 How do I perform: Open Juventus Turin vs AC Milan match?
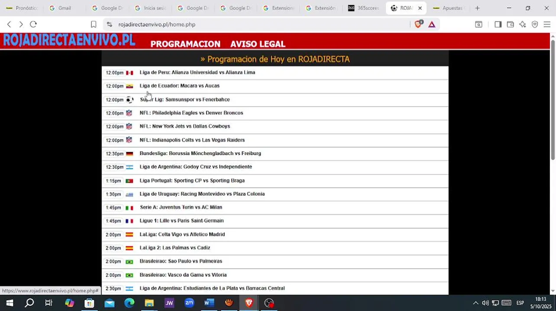pyautogui.click(x=181, y=207)
